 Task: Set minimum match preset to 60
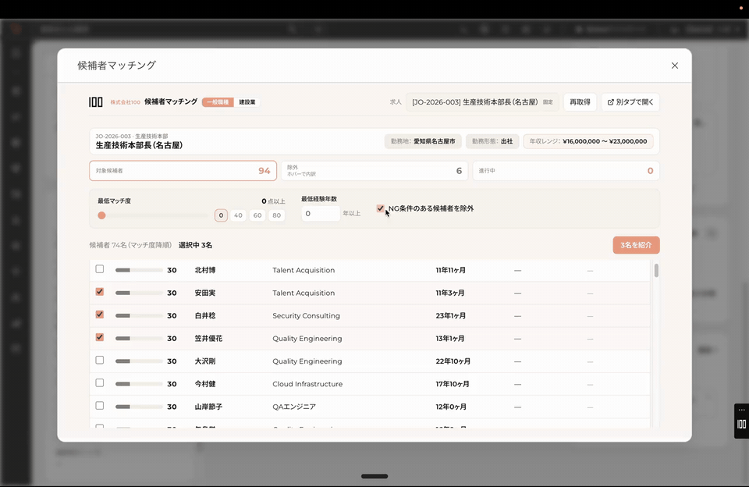[257, 215]
